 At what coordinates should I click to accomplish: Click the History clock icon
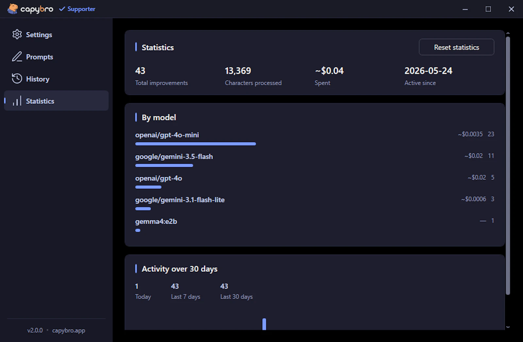(x=17, y=79)
